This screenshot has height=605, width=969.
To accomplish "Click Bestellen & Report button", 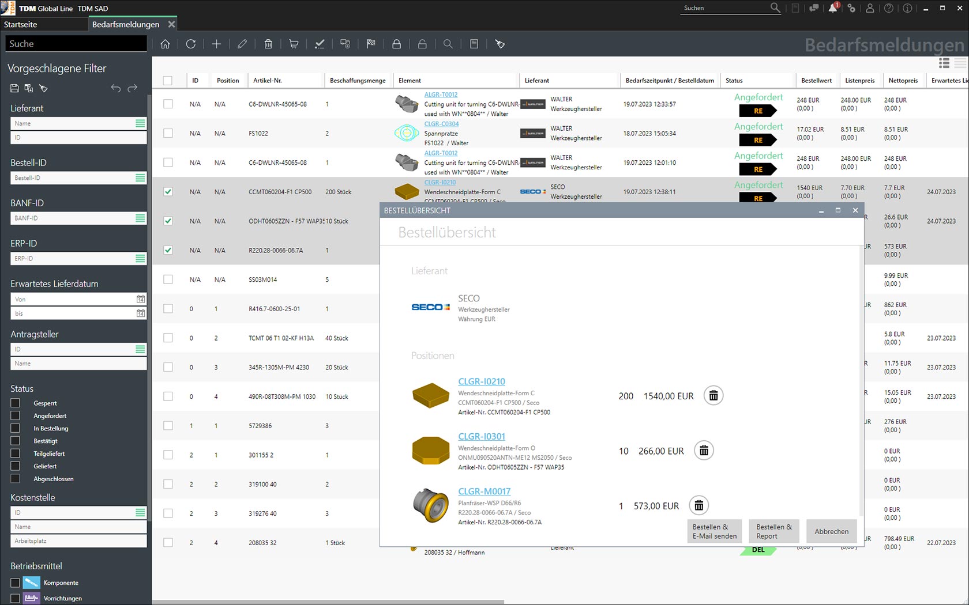I will (x=774, y=531).
